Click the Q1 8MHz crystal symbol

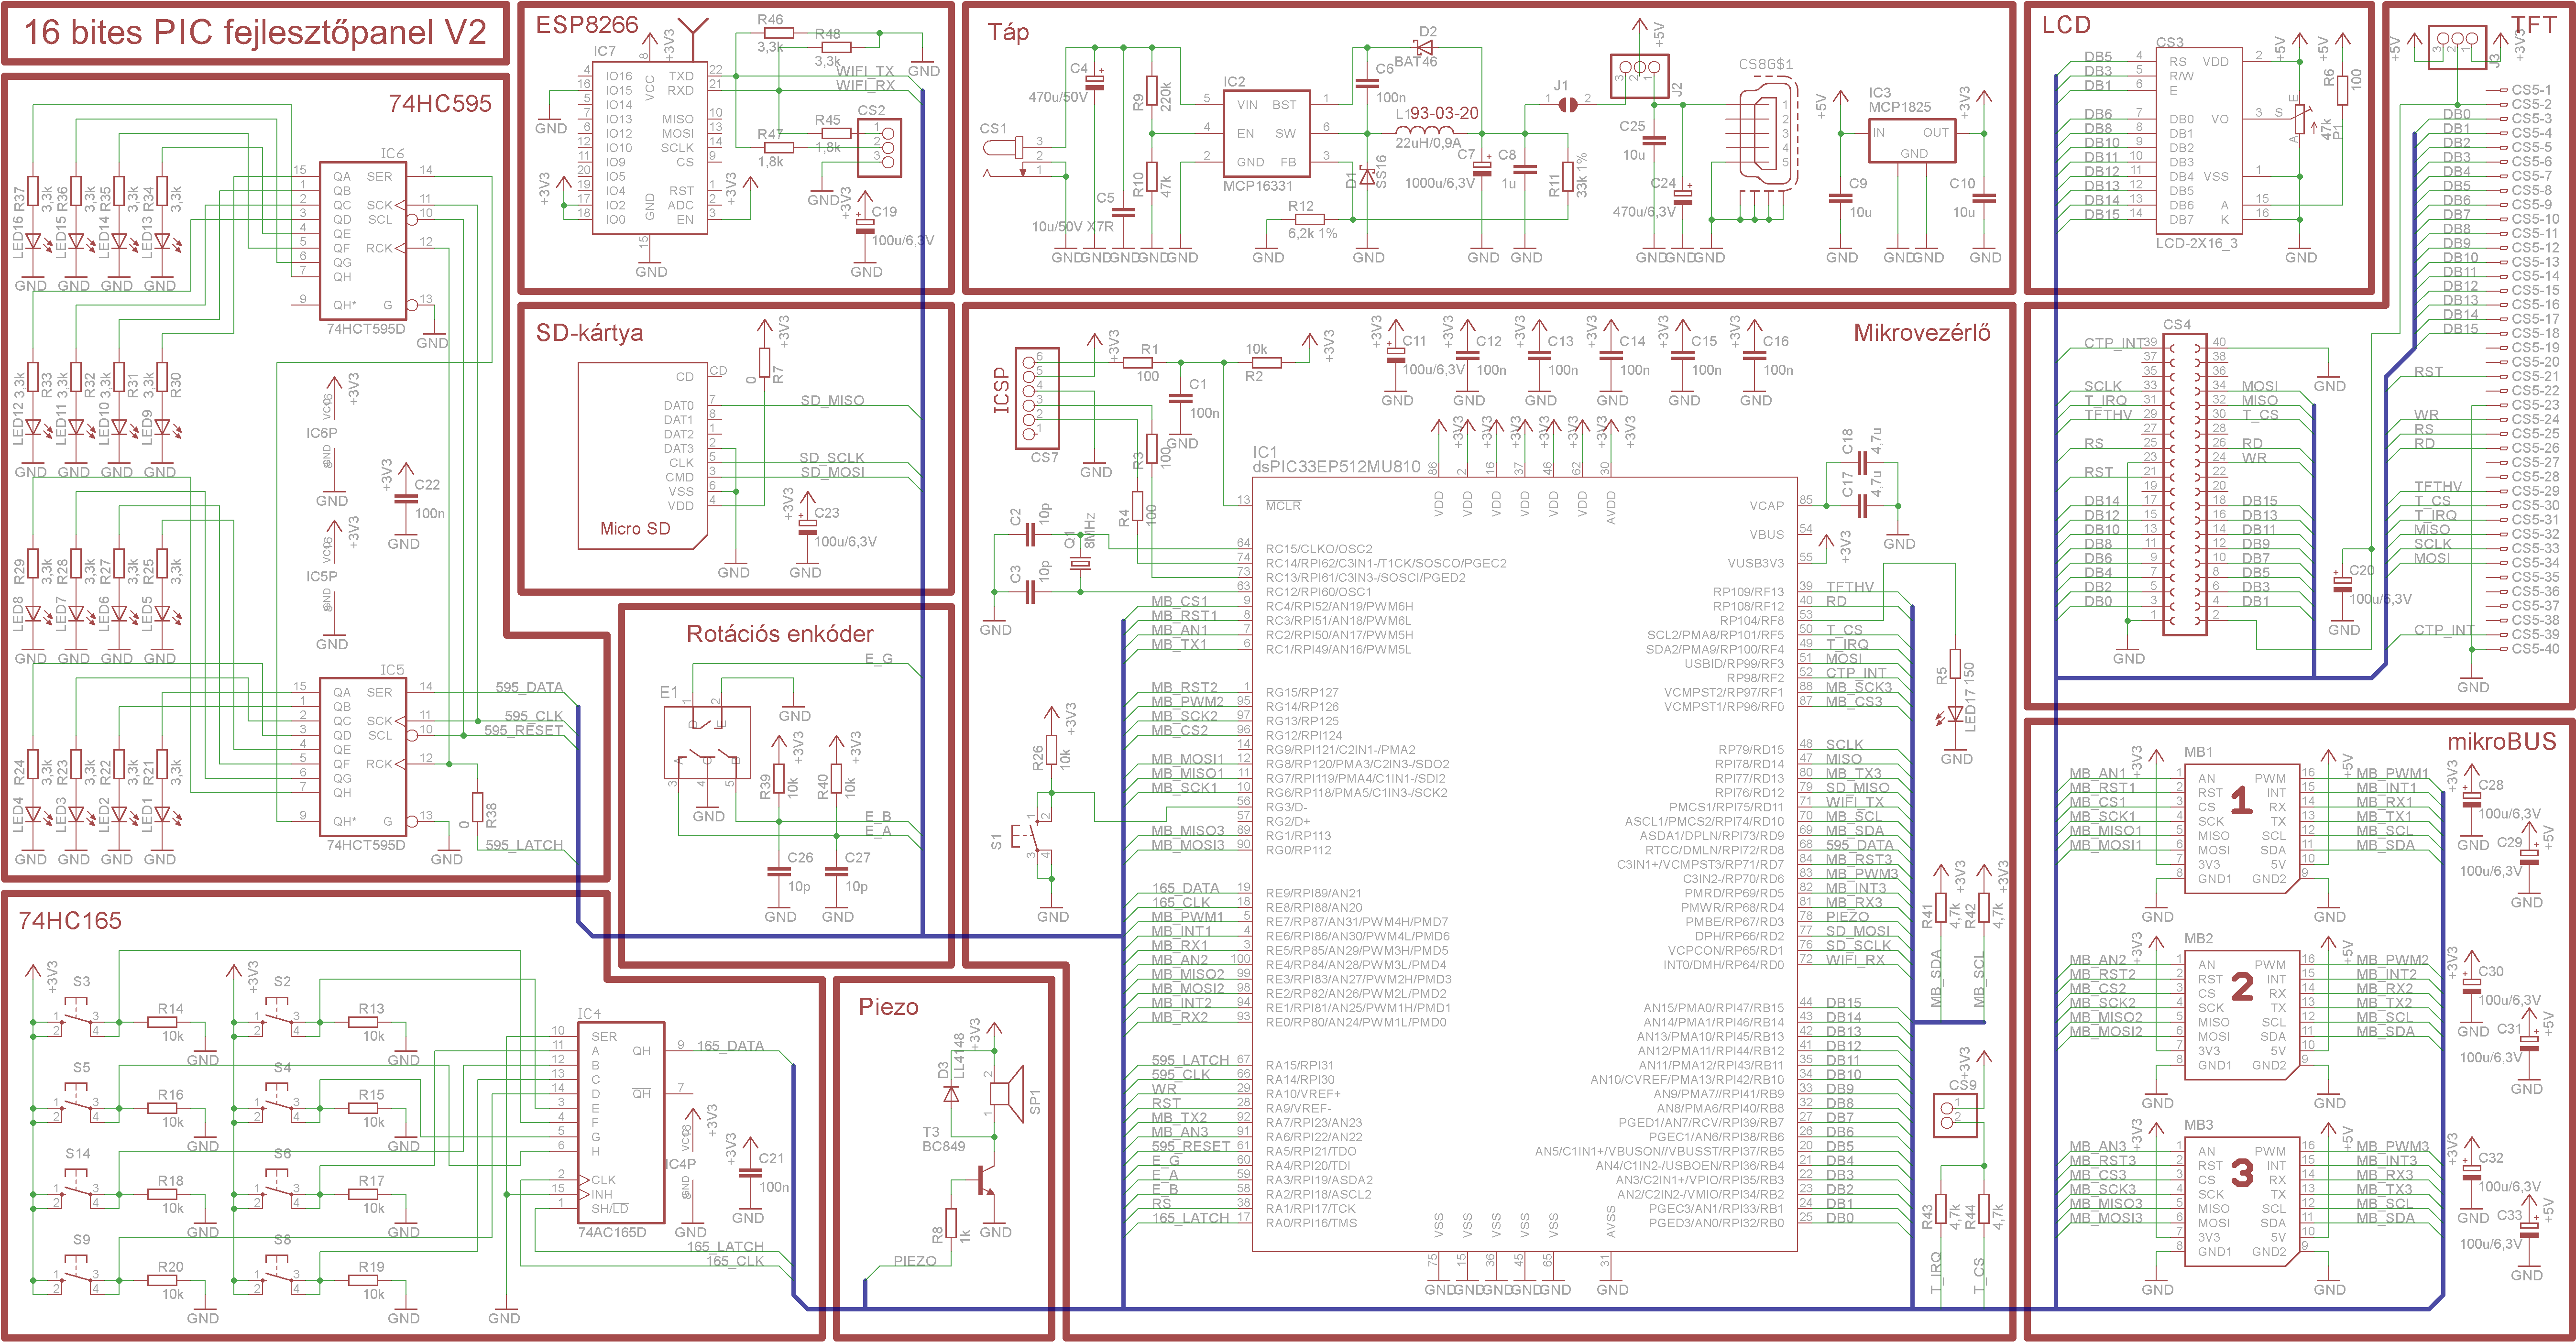[x=1080, y=563]
